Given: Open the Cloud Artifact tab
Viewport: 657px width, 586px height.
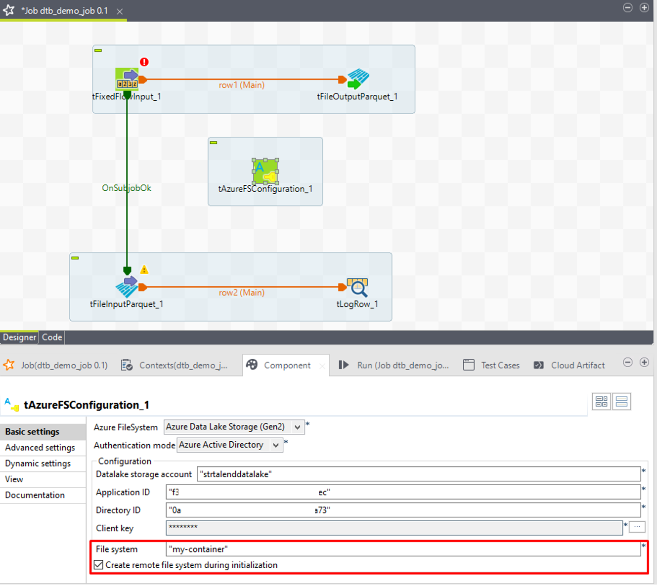Looking at the screenshot, I should [569, 365].
